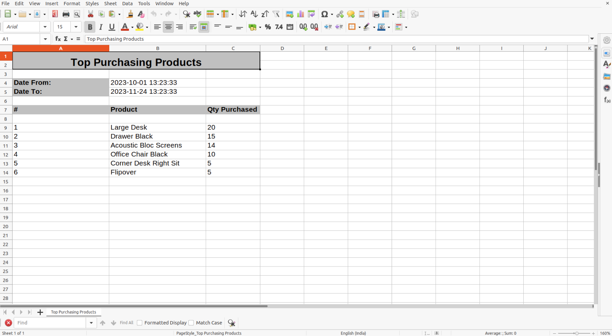Screen dimensions: 612x336
Task: Click Sort Ascending icon
Action: point(254,14)
